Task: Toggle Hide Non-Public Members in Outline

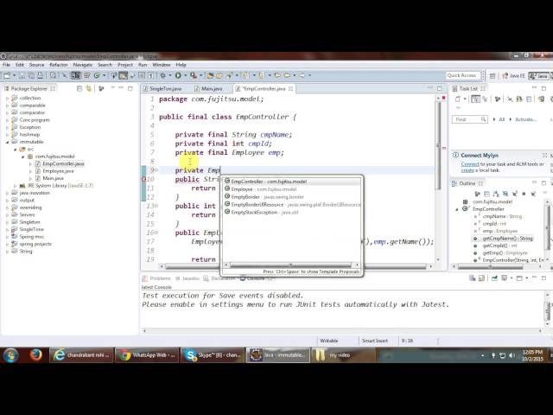Action: [x=524, y=194]
